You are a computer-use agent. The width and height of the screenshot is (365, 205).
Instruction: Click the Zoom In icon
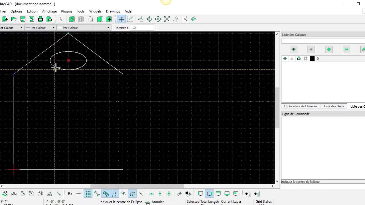[149, 19]
